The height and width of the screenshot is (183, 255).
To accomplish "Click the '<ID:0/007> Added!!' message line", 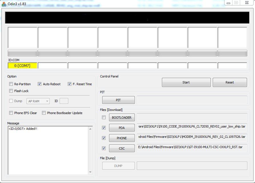I will pos(23,129).
